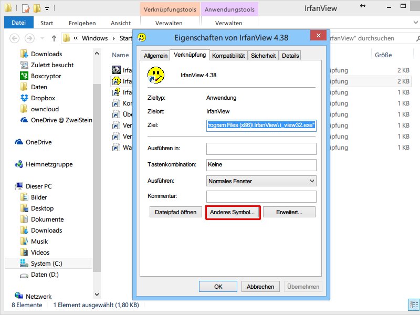Screen dimensions: 420x315
Task: Open the Freigeben ribbon tab
Action: (x=82, y=23)
